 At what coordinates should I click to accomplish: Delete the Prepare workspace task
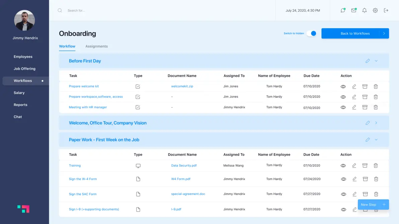[x=376, y=97]
